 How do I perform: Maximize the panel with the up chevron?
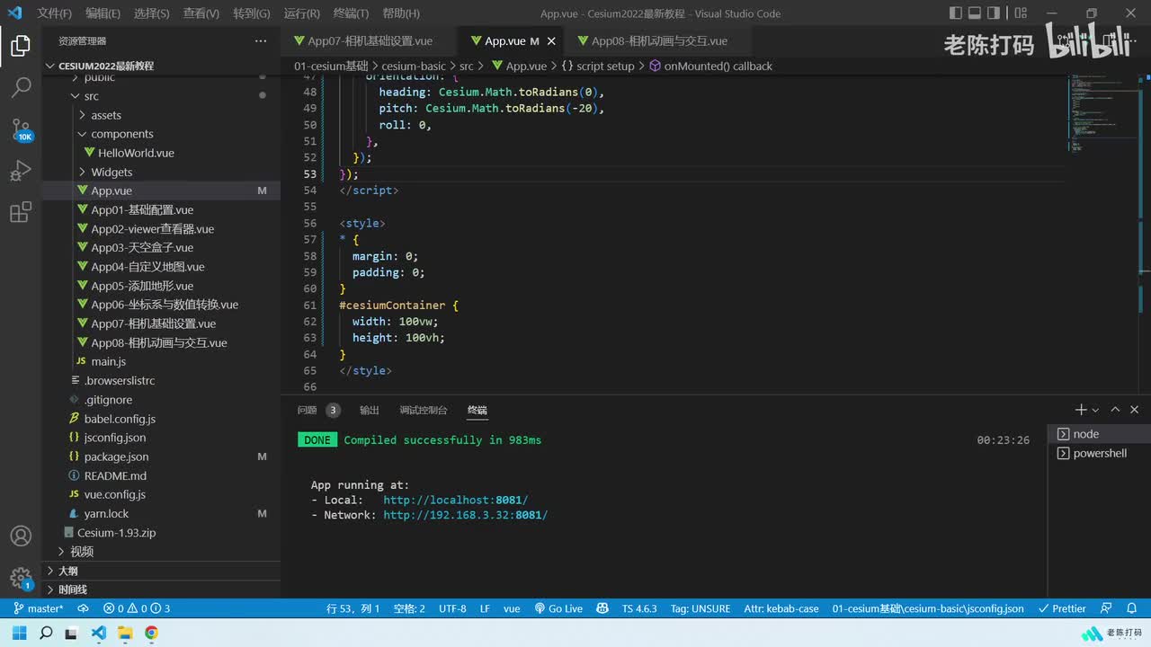tap(1115, 410)
